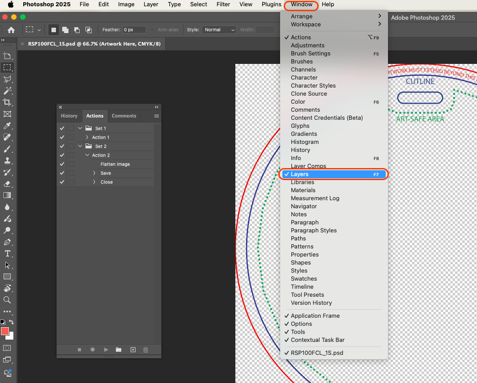Viewport: 477px width, 383px height.
Task: Toggle dialog box for Set 2
Action: 71,146
